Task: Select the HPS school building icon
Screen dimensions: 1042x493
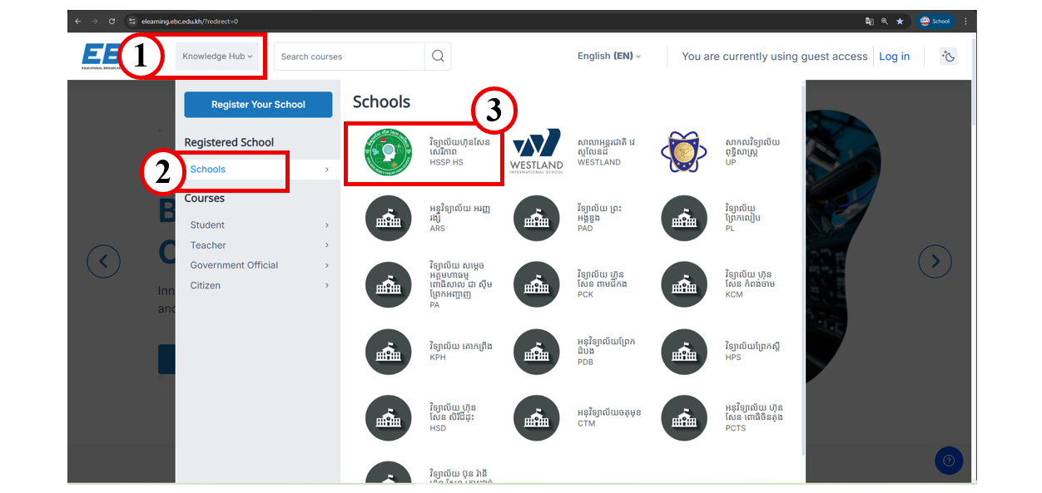Action: (683, 352)
